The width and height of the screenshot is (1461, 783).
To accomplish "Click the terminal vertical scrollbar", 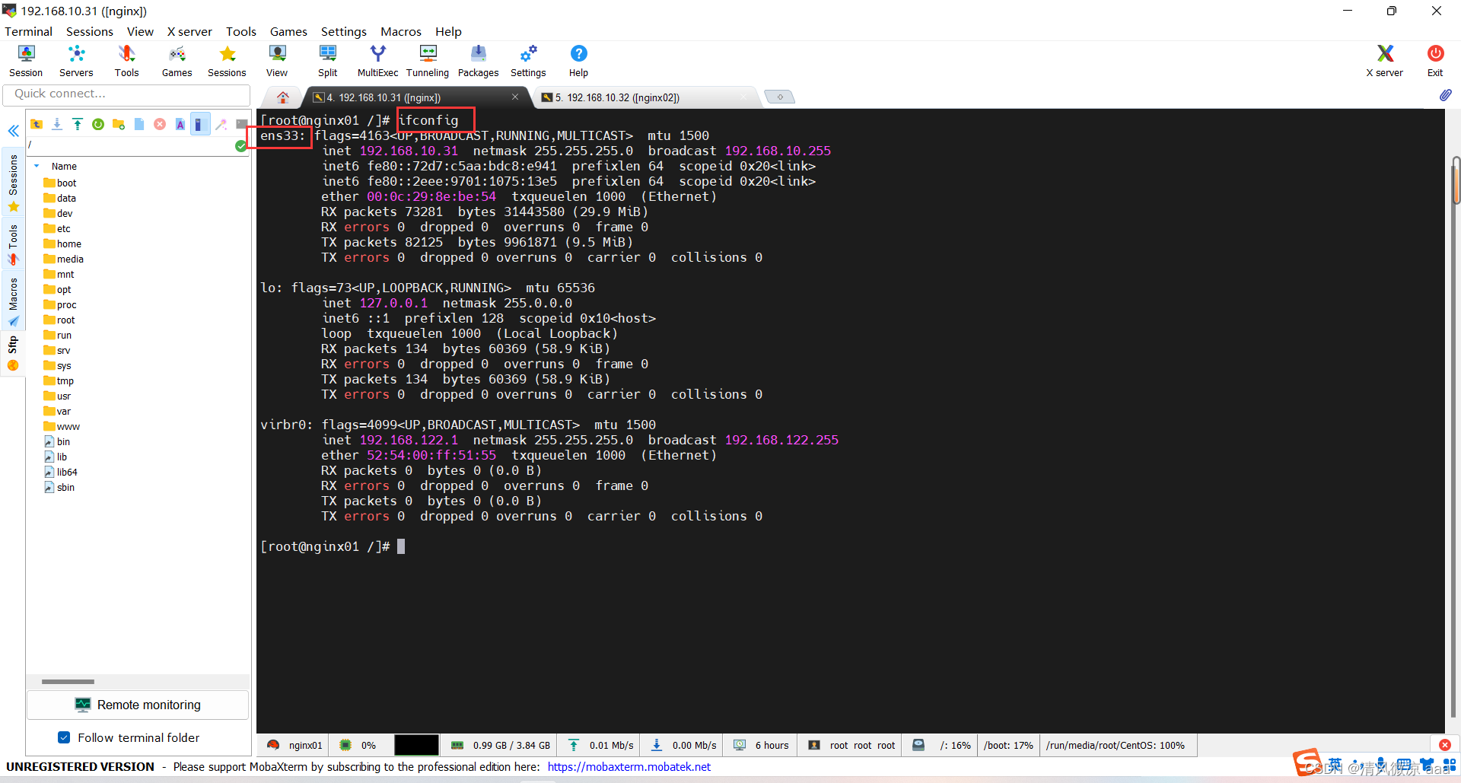I will (1455, 180).
